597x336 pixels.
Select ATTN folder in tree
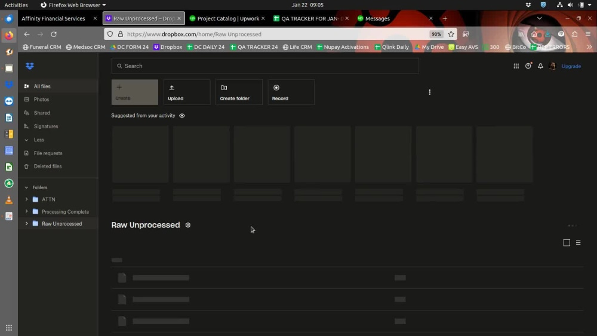[x=48, y=199]
